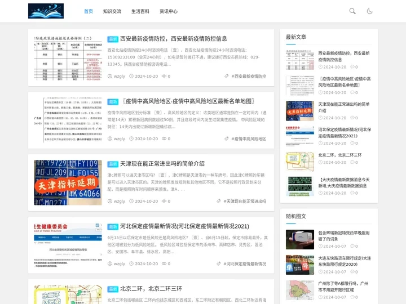Toggle dark mode moon icon
The height and width of the screenshot is (304, 406).
tap(369, 11)
